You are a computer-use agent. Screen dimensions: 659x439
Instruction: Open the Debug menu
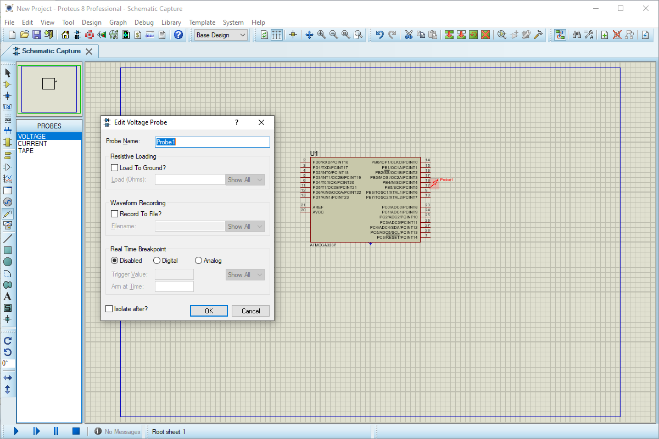click(144, 22)
